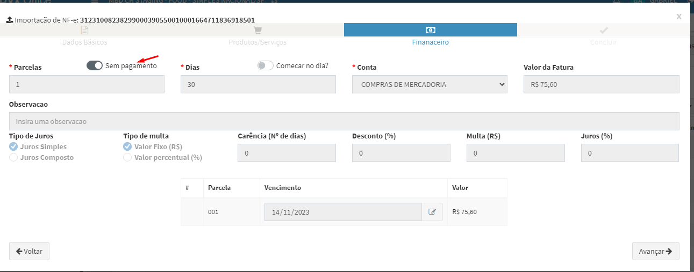Switch to the Dados Básicos tab
The width and height of the screenshot is (694, 272).
[84, 42]
